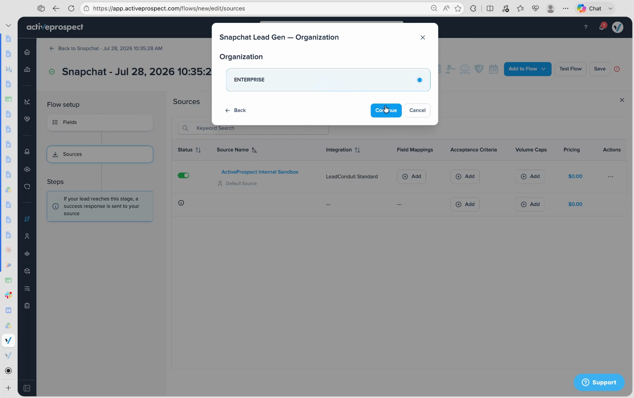Click the clipboard chart sidebar icon
This screenshot has height=398, width=634.
(27, 306)
